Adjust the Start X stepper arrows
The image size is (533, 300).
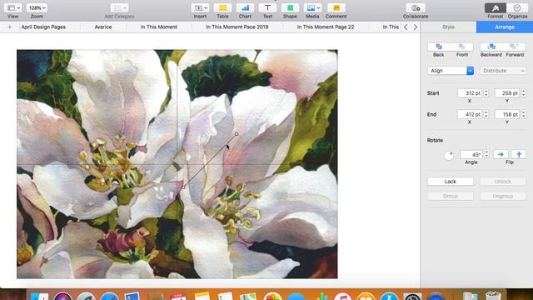[486, 92]
